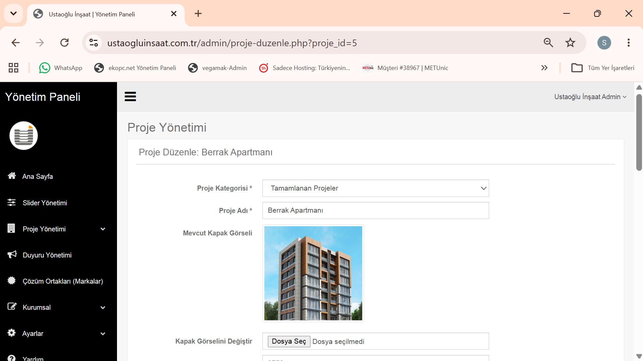Toggle the hamburger sidebar menu icon
643x361 pixels.
[x=130, y=96]
